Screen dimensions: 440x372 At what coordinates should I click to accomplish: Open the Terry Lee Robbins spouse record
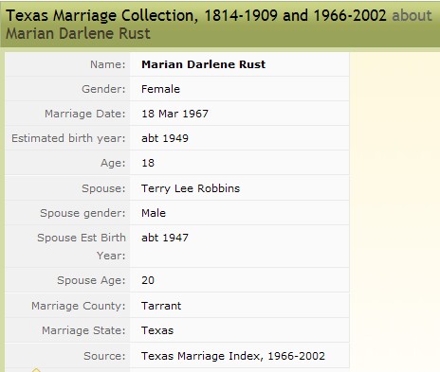[x=191, y=188]
